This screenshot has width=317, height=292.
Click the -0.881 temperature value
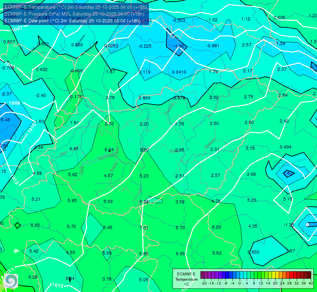[213, 46]
